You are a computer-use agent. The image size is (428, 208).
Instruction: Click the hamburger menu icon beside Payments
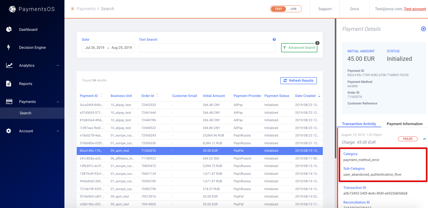click(x=73, y=9)
